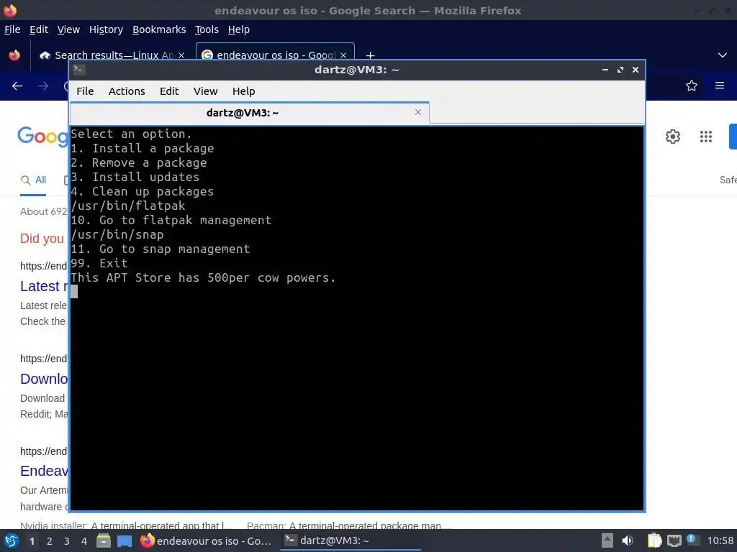The height and width of the screenshot is (552, 737).
Task: Open update notifier tray icon
Action: pos(692,540)
